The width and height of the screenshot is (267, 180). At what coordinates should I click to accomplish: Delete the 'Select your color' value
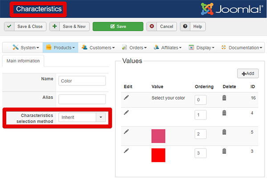224,98
